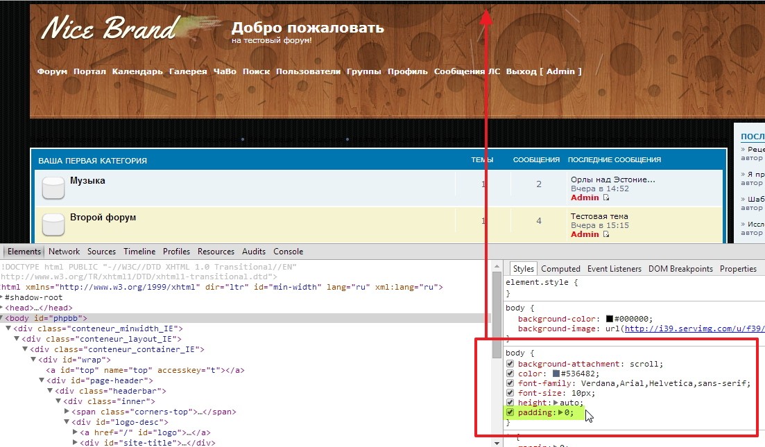This screenshot has width=765, height=447.
Task: Show the Computed styles tab
Action: 560,269
